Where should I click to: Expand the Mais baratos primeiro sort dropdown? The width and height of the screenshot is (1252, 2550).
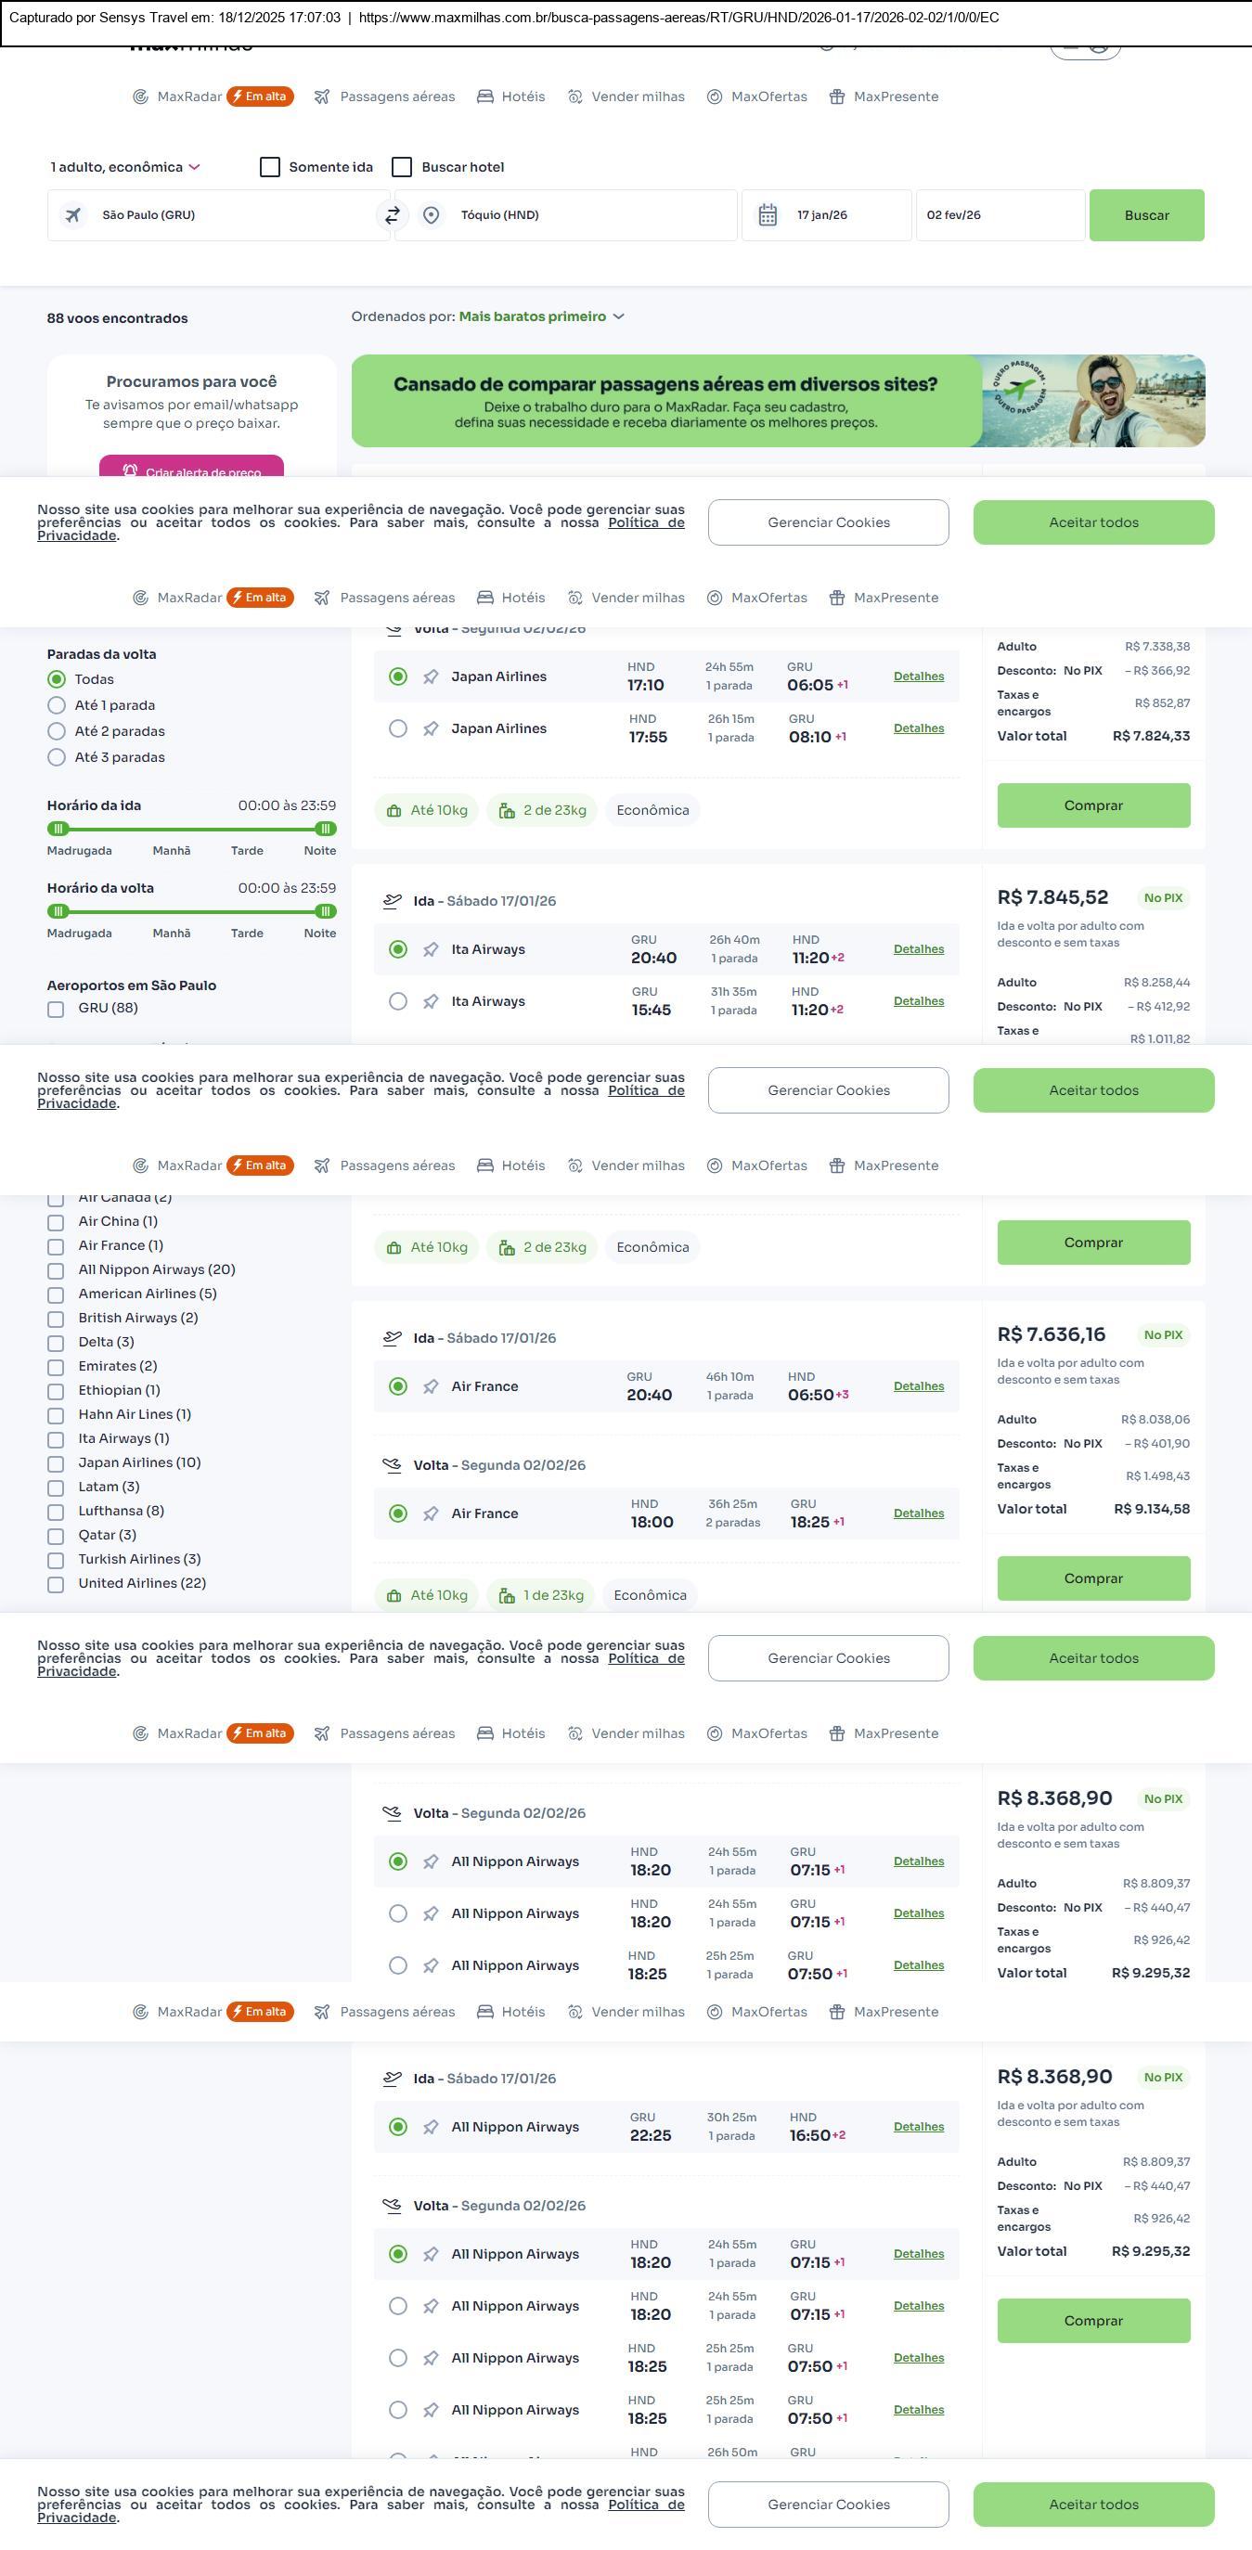click(540, 316)
